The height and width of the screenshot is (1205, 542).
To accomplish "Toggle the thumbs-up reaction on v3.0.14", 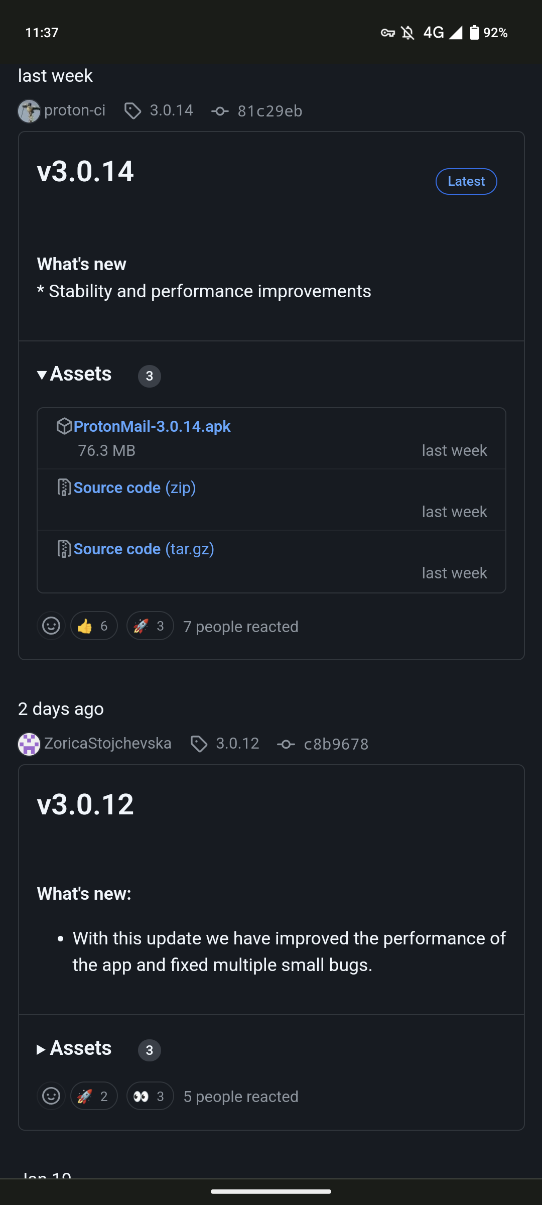I will pos(94,626).
